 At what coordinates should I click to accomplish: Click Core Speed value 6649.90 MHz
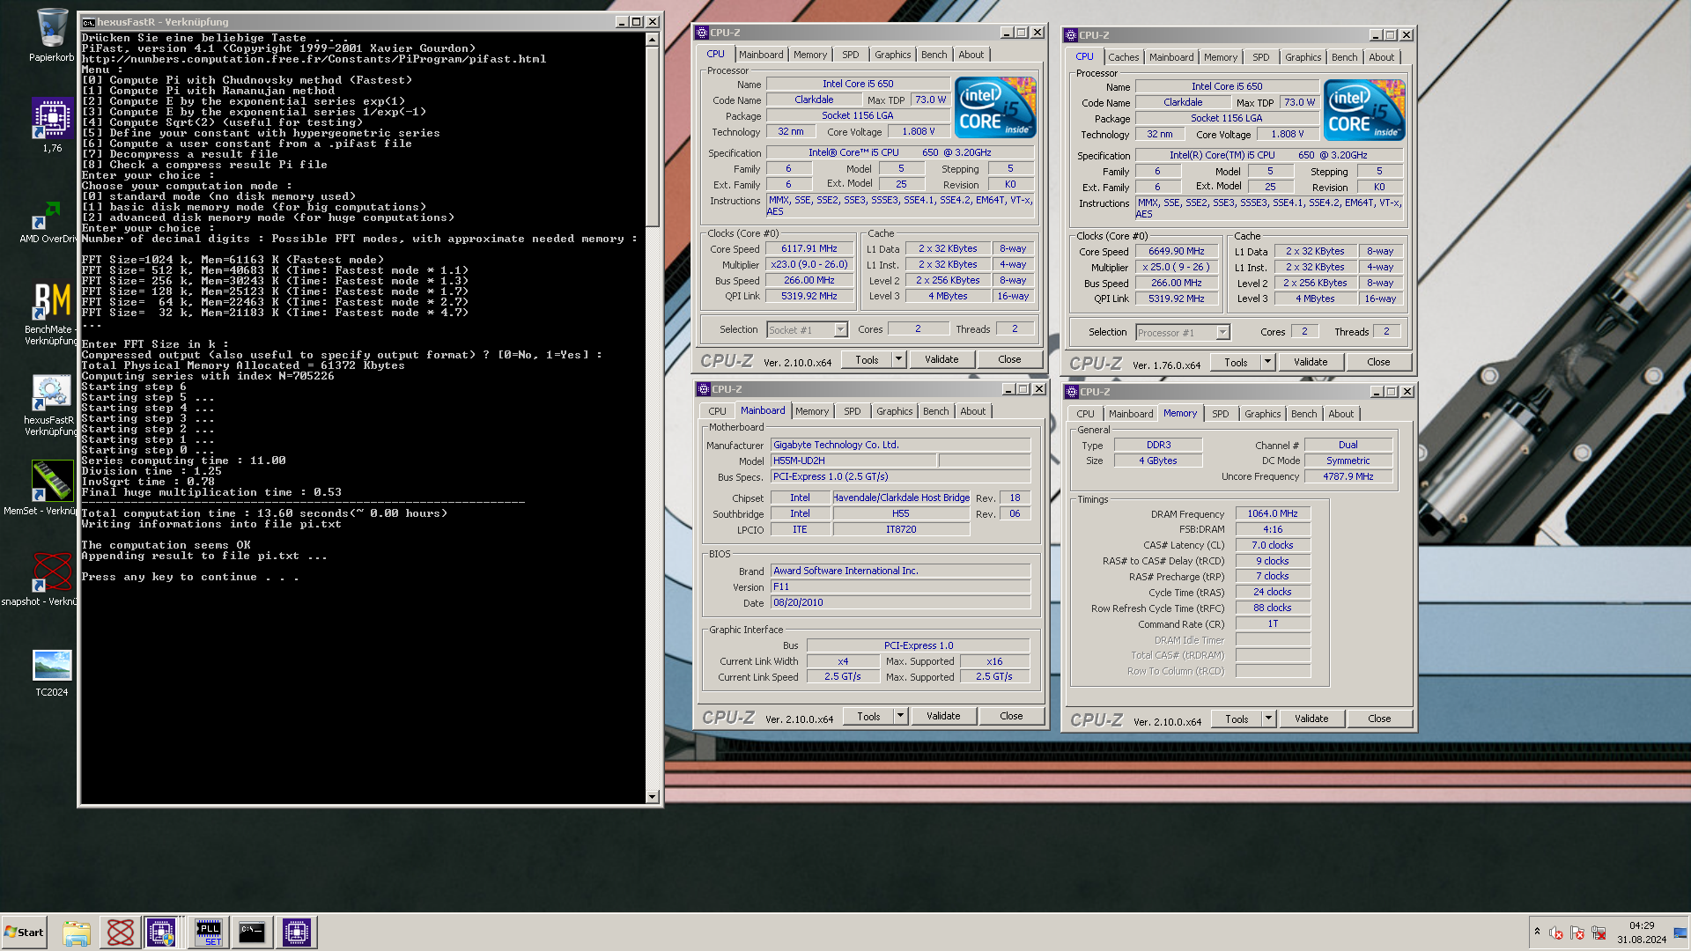1176,252
